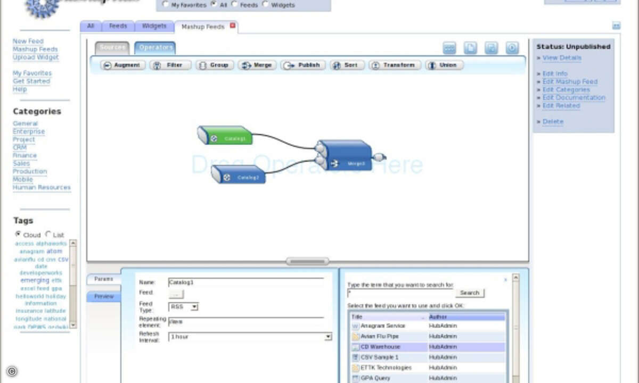Click the ETTK Technologies folder icon
Viewport: 639px width, 383px height.
[355, 368]
